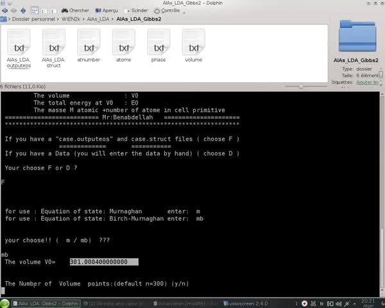This screenshot has height=308, width=385.
Task: Open the Contrôle menu
Action: tap(167, 10)
